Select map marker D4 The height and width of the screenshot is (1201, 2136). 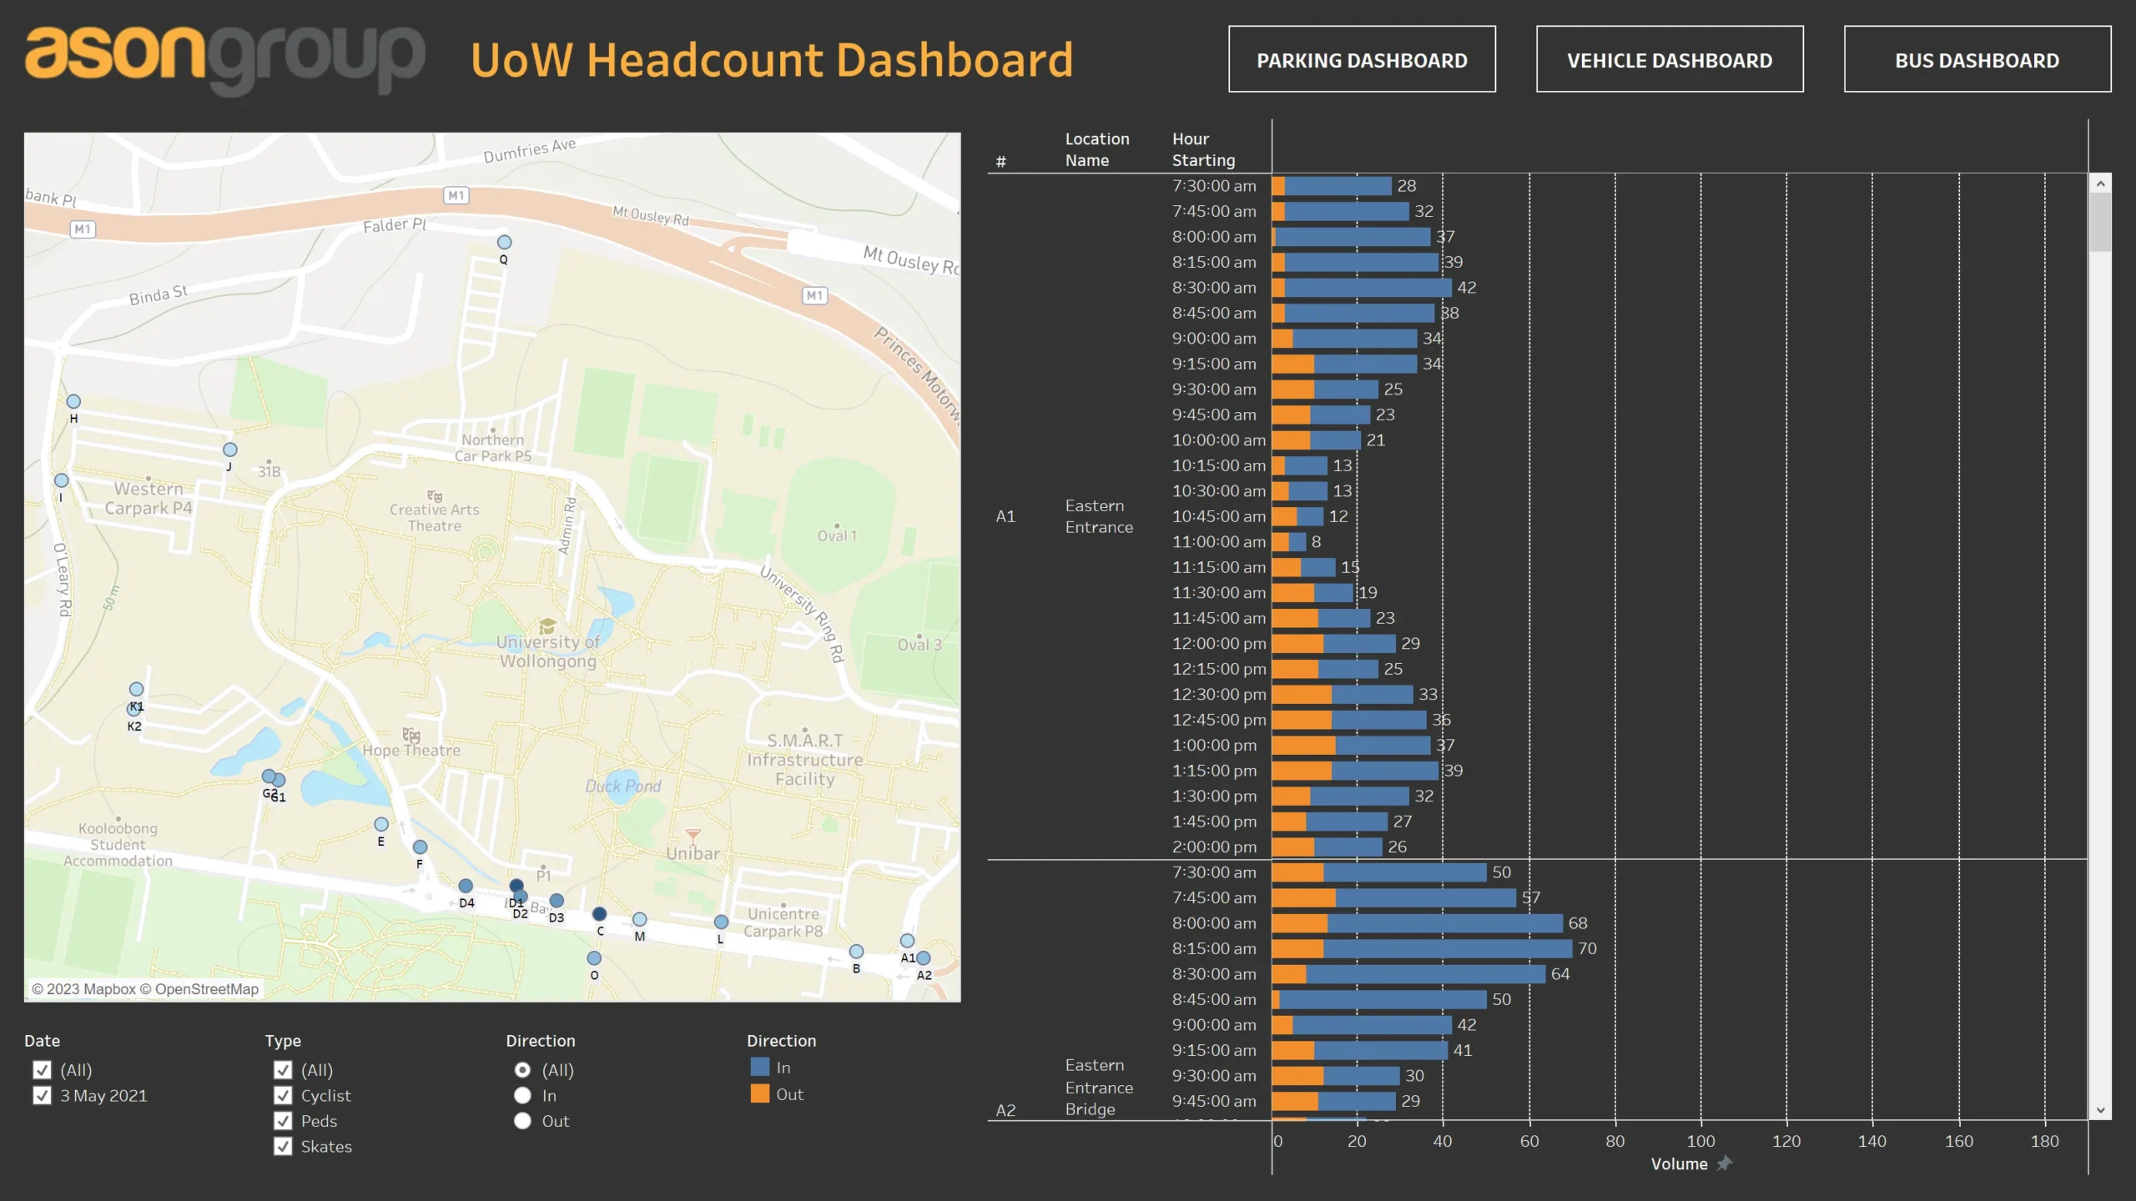pos(466,886)
